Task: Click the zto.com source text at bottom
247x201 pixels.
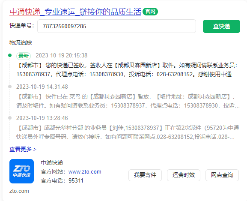Action: tap(19, 191)
